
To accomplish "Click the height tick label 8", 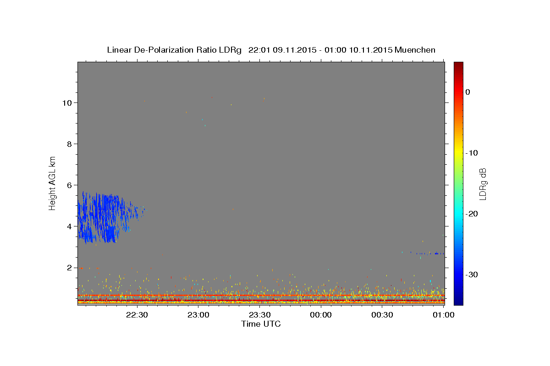I will coord(69,144).
